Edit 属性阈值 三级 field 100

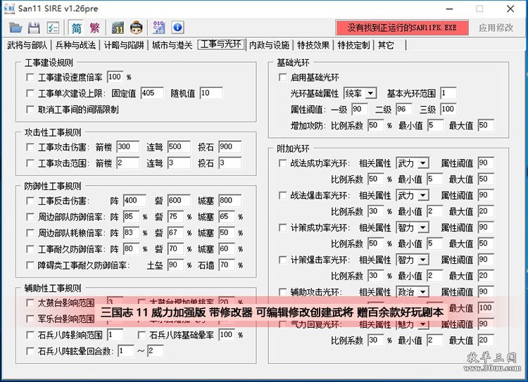(x=448, y=109)
